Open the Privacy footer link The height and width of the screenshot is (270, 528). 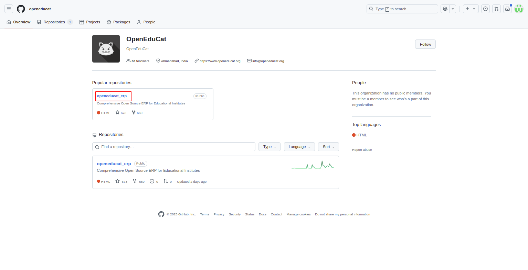tap(219, 214)
